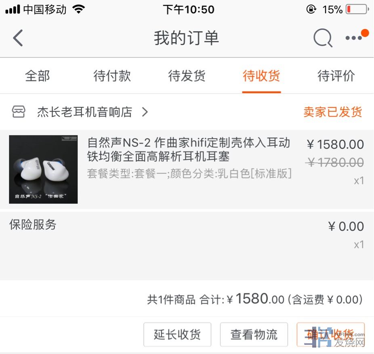Screen dimensions: 374x354
Task: Click the 确认收货 button
Action: pyautogui.click(x=331, y=335)
